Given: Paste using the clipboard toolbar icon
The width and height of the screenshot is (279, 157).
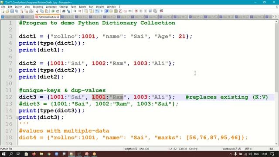Looking at the screenshot, I should coord(47,11).
